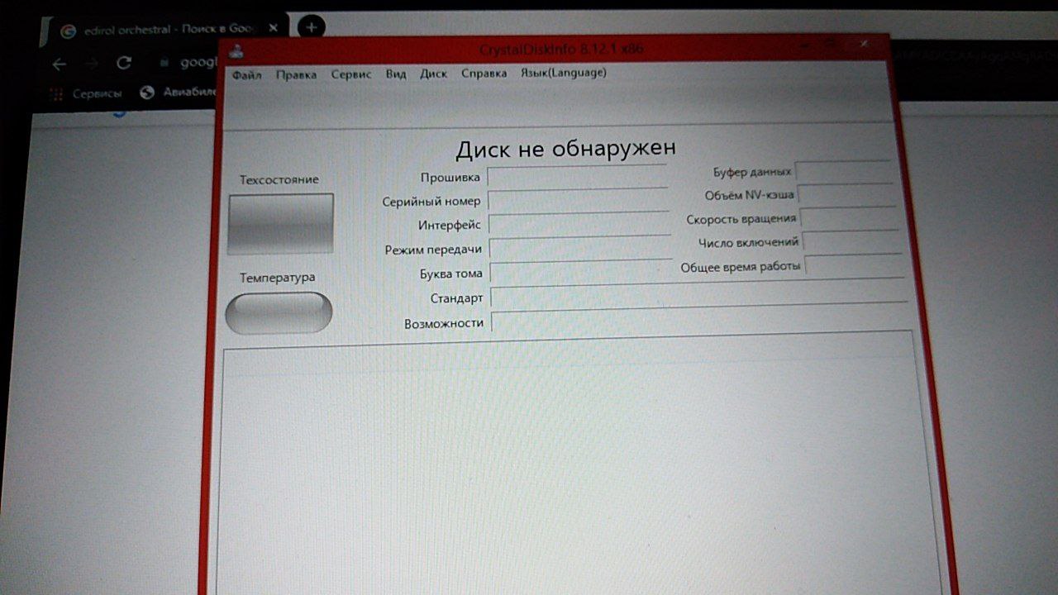Open the Вид menu
The width and height of the screenshot is (1058, 595).
pyautogui.click(x=396, y=74)
